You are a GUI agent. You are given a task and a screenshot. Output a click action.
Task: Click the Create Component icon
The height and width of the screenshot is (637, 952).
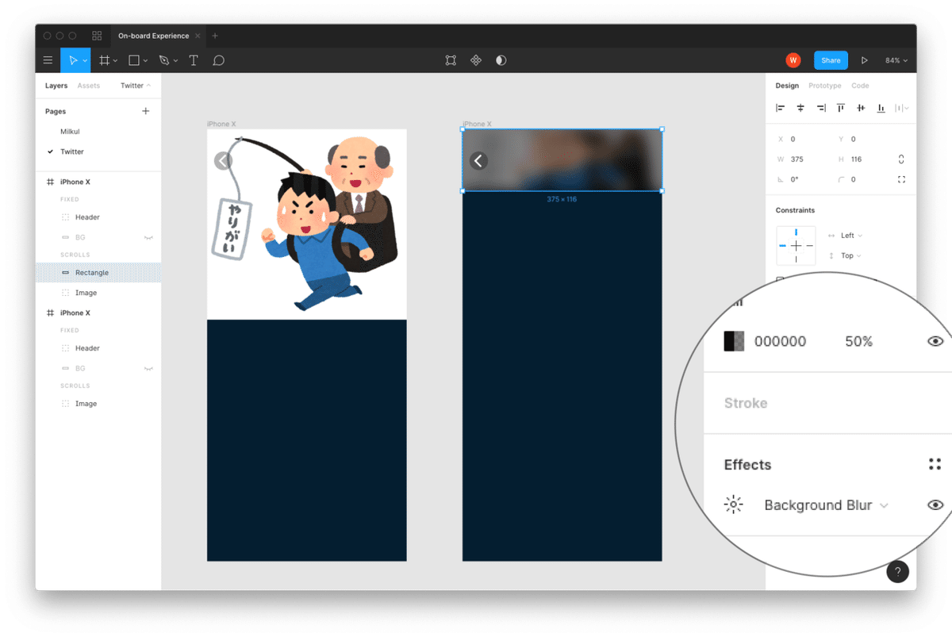476,60
